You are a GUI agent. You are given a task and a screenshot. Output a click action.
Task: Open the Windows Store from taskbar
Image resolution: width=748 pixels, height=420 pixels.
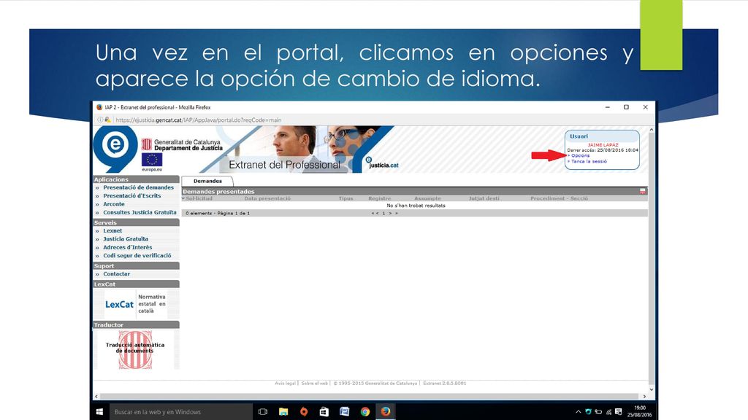pos(324,412)
